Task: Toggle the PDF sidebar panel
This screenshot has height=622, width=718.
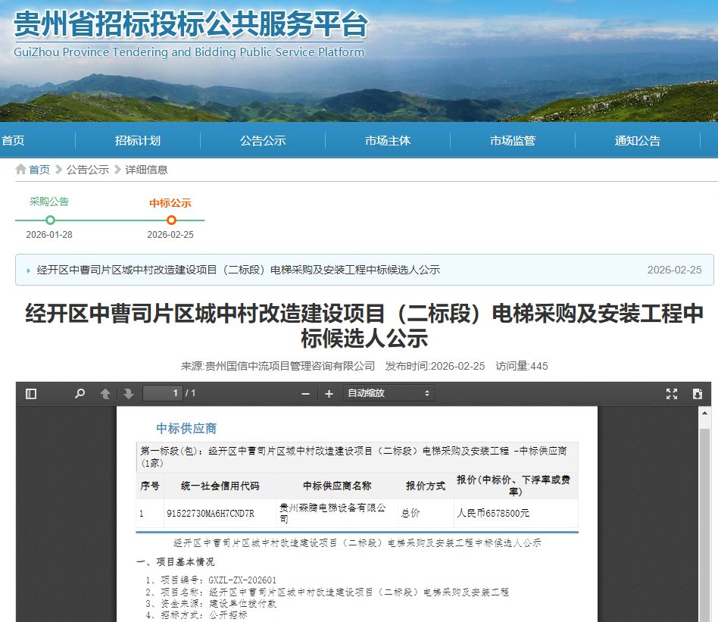Action: coord(30,394)
